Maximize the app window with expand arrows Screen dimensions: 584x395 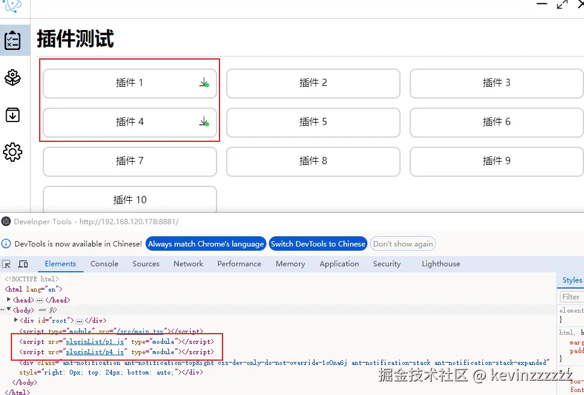[x=562, y=4]
